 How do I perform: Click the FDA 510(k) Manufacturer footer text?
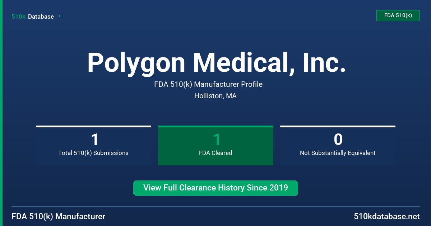(x=59, y=216)
